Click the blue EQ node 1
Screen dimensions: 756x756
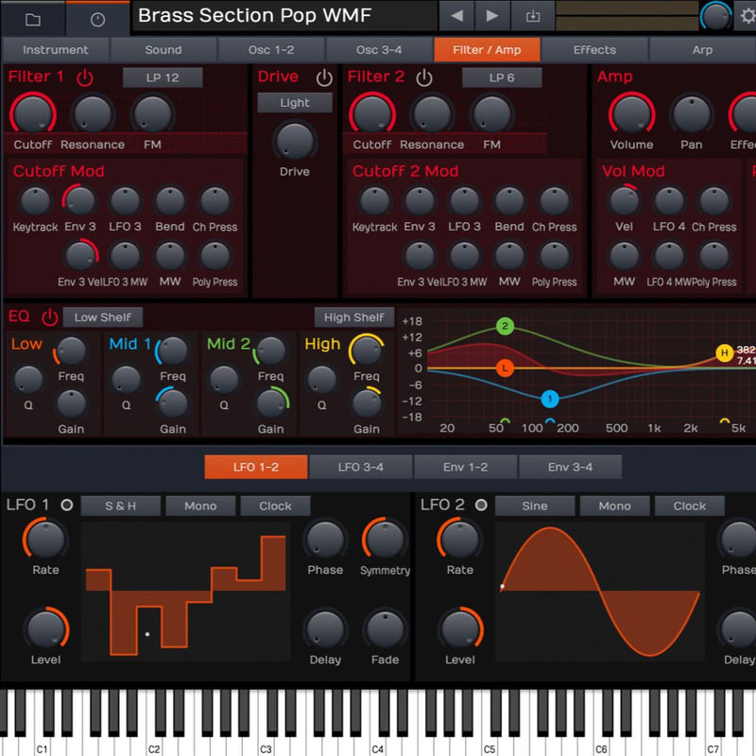coord(550,399)
